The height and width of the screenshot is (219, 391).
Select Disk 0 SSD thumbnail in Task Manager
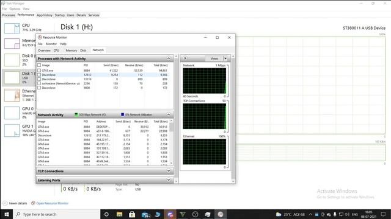tap(12, 60)
